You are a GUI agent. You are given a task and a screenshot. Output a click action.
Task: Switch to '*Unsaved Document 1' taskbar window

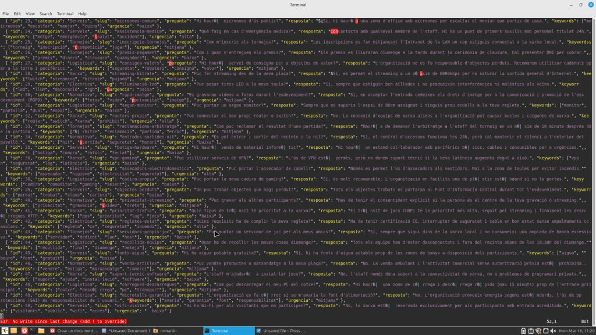coord(126,330)
